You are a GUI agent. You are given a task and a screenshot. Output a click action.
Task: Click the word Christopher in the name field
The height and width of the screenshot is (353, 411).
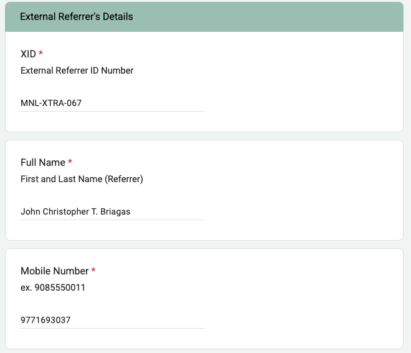pyautogui.click(x=66, y=211)
